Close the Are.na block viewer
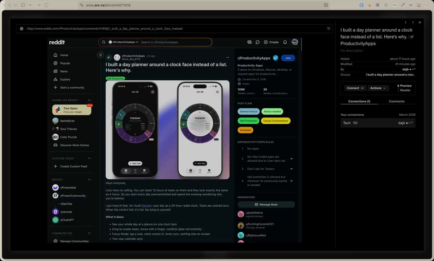The height and width of the screenshot is (261, 434). click(x=420, y=22)
